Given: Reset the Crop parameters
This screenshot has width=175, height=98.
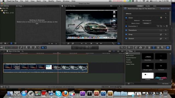Looking at the screenshot, I should 166,35.
